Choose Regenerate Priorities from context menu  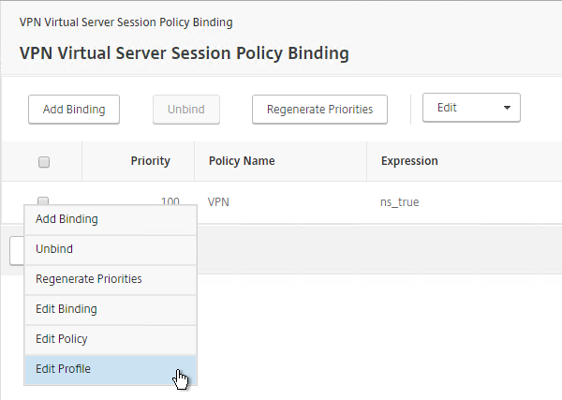pos(111,279)
